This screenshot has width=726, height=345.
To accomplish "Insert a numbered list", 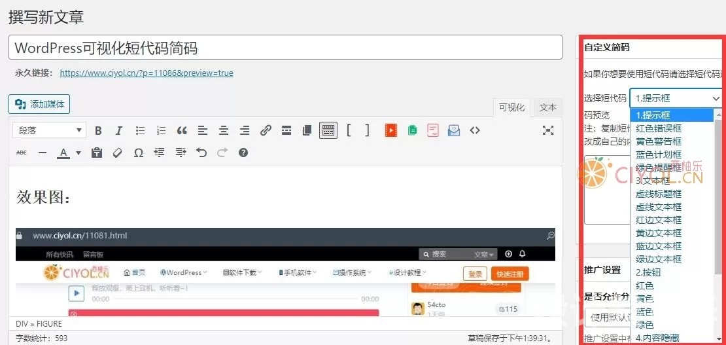I will point(161,131).
